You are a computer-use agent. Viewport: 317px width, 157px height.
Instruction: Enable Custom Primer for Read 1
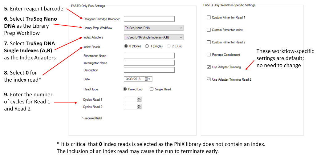click(209, 18)
